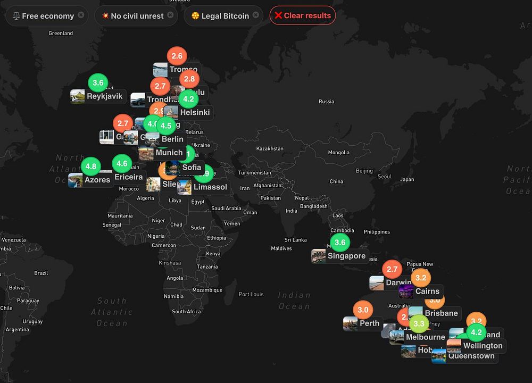Open the Darwin photo thumbnail
The height and width of the screenshot is (383, 532).
377,284
